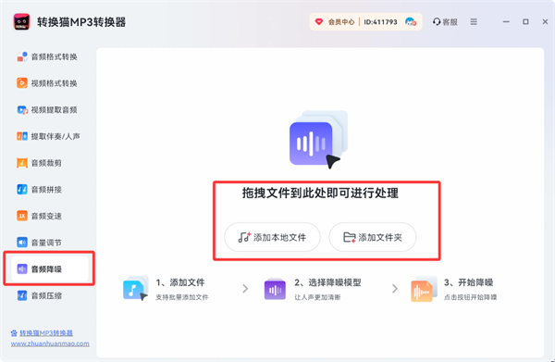The width and height of the screenshot is (555, 362).
Task: Open the 视频提取音频 tab
Action: (49, 110)
